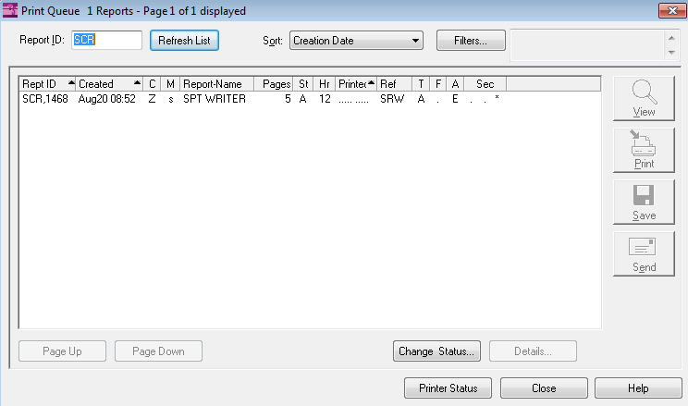Screen dimensions: 688x406
Task: Click the Hr value 12 cell
Action: (325, 99)
